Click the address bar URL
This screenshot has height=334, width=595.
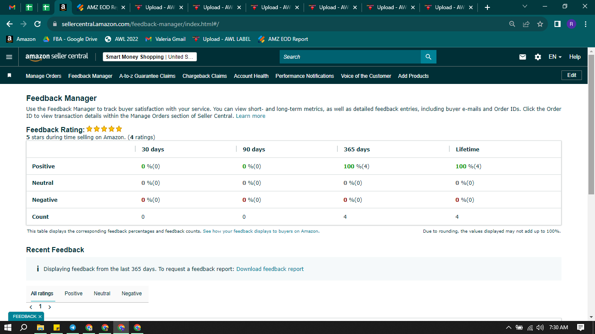(x=140, y=24)
